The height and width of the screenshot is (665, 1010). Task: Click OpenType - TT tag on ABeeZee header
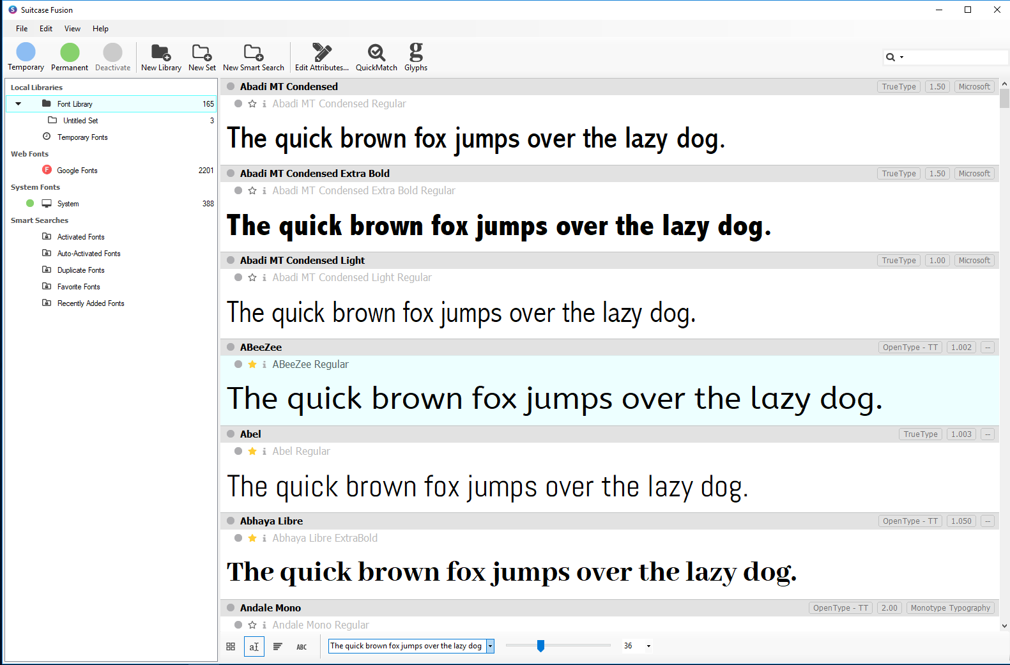910,348
